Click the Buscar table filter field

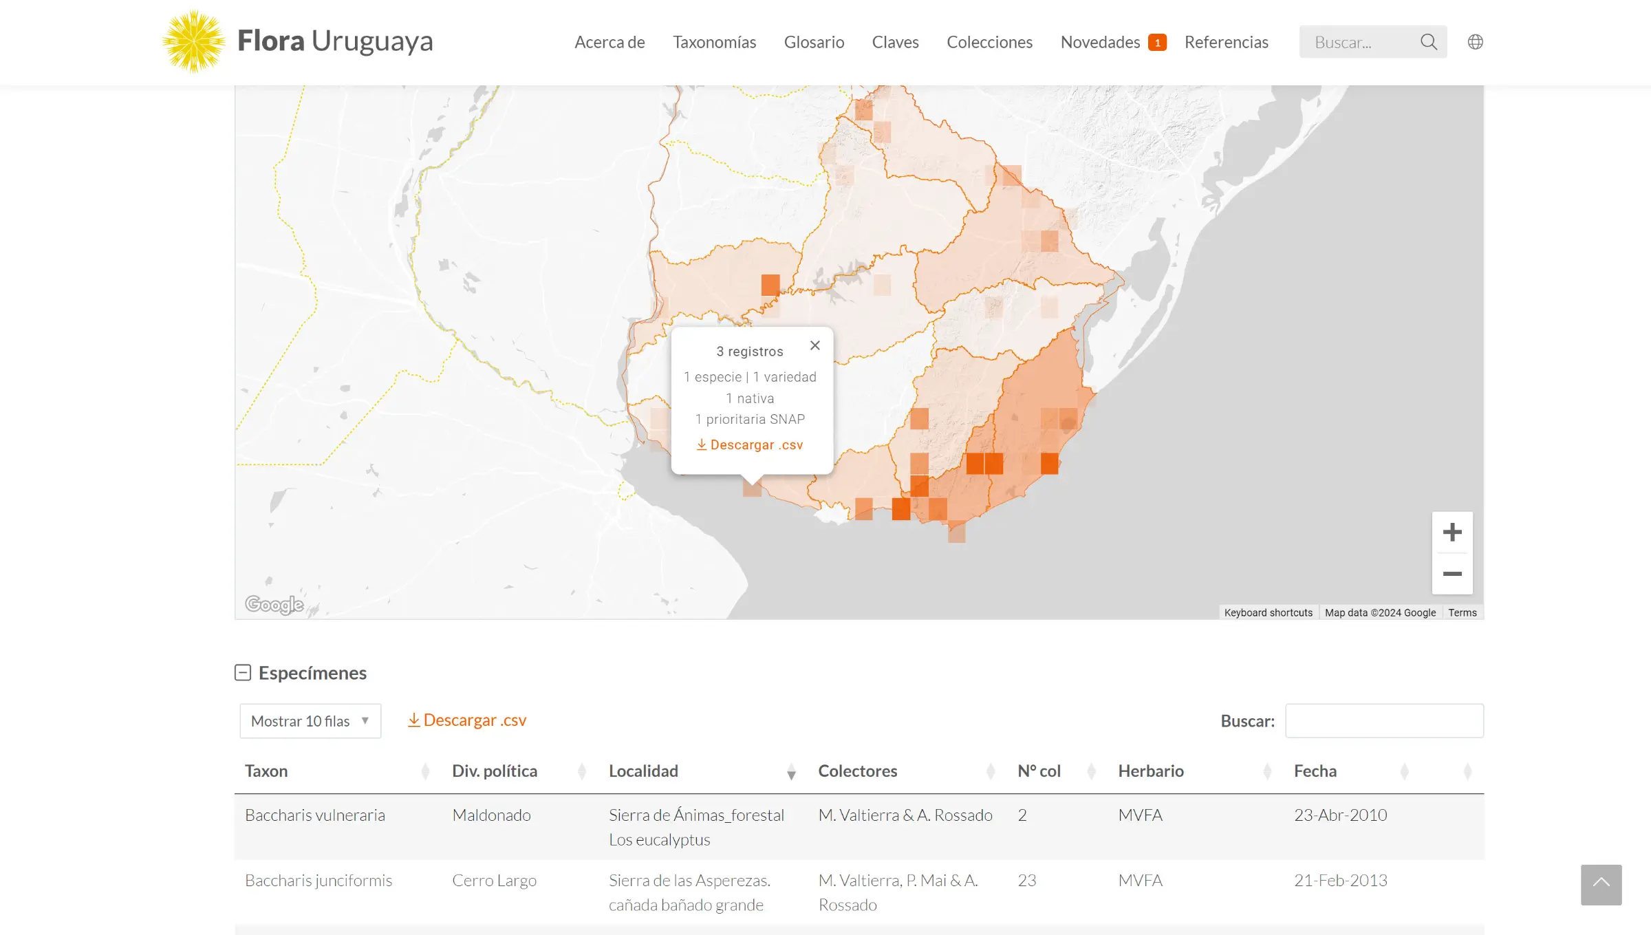click(1383, 720)
